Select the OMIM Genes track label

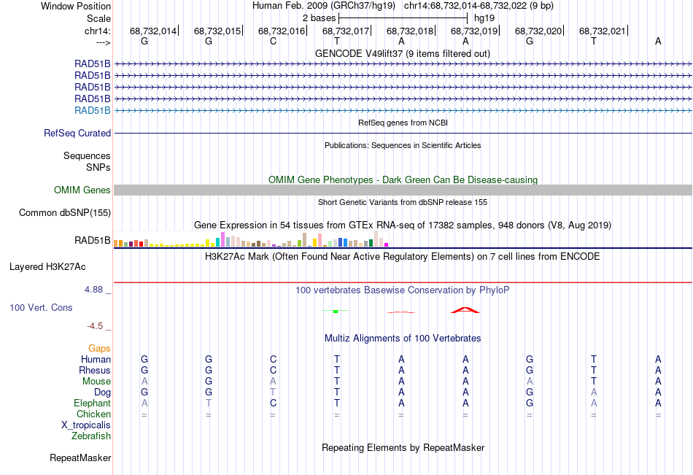click(x=82, y=190)
